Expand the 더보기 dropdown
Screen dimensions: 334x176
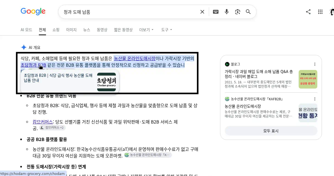click(x=146, y=30)
